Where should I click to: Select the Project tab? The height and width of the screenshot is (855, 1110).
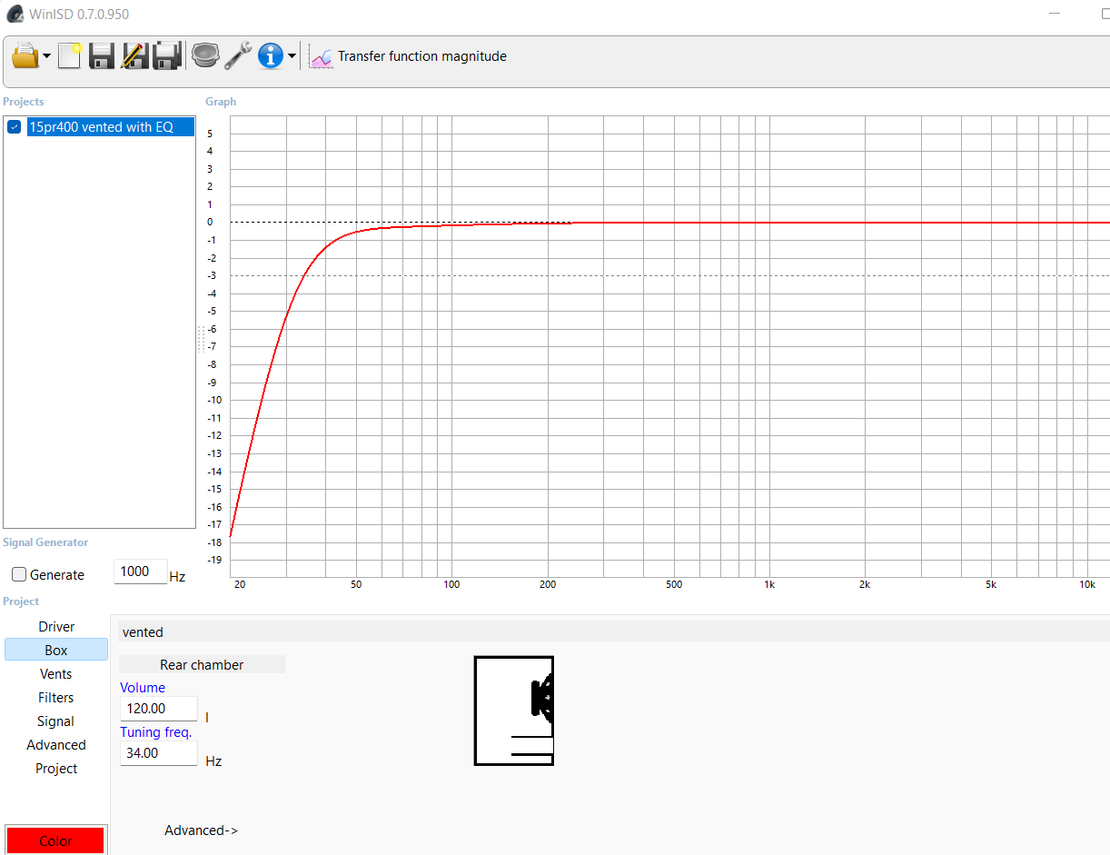56,769
